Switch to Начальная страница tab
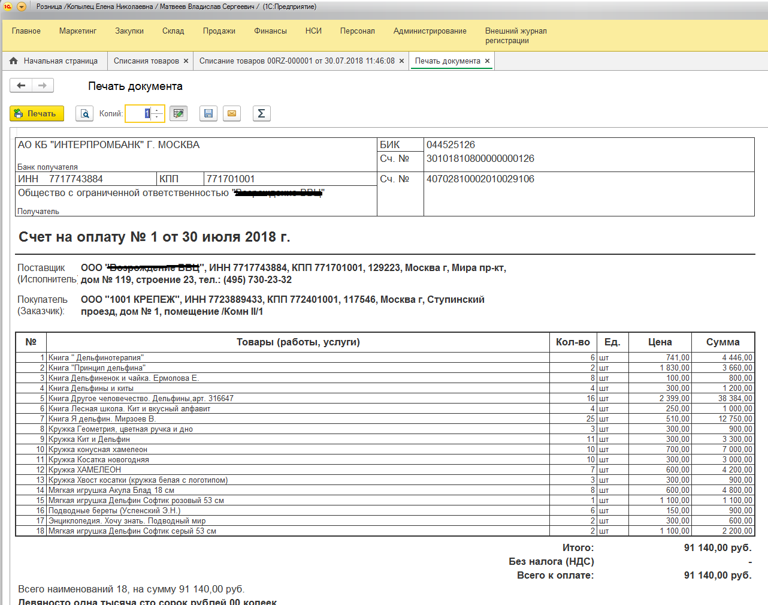This screenshot has height=605, width=768. point(55,61)
